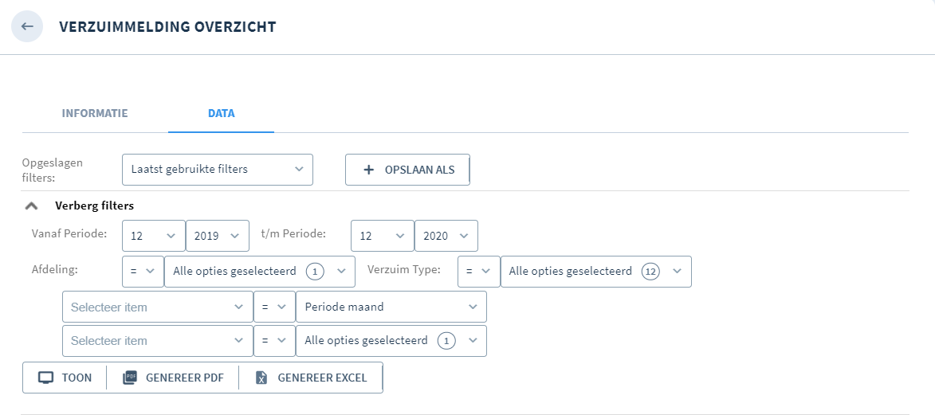Open the Verzuim Type options dropdown
The width and height of the screenshot is (935, 415).
coord(595,272)
